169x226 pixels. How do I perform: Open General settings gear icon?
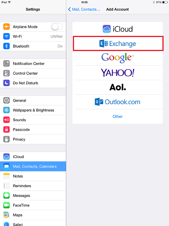[7, 101]
